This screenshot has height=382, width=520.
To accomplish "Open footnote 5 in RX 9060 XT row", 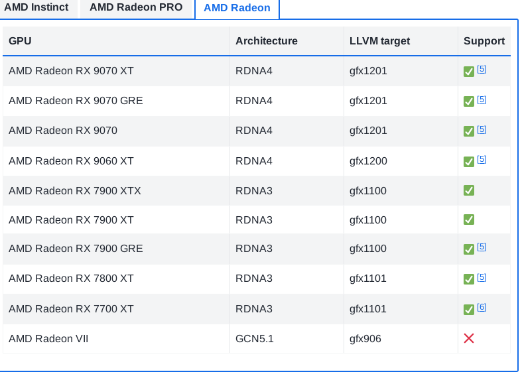I will (482, 159).
